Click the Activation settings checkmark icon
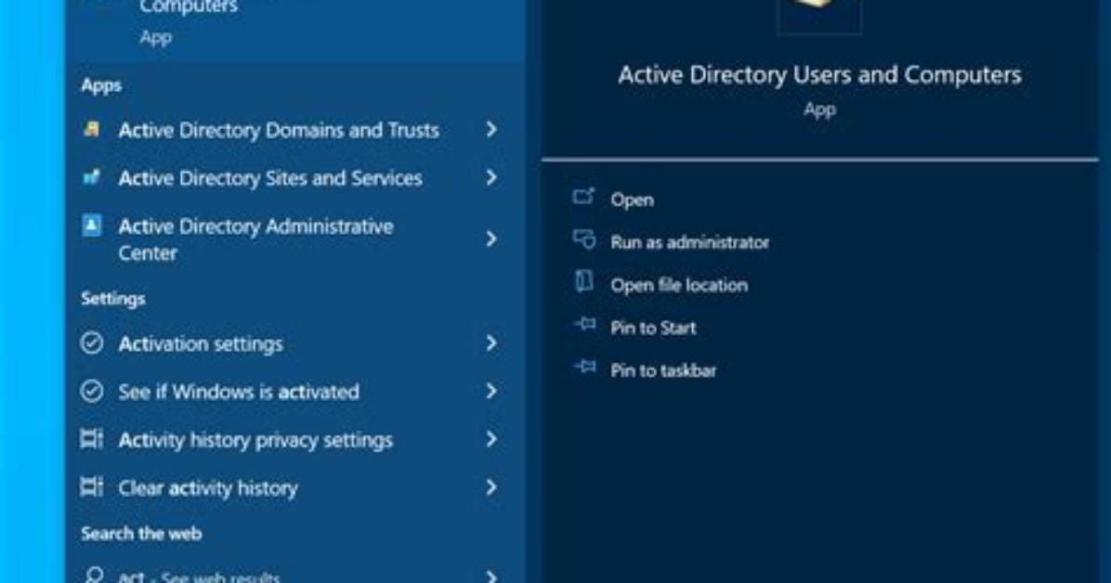 91,343
